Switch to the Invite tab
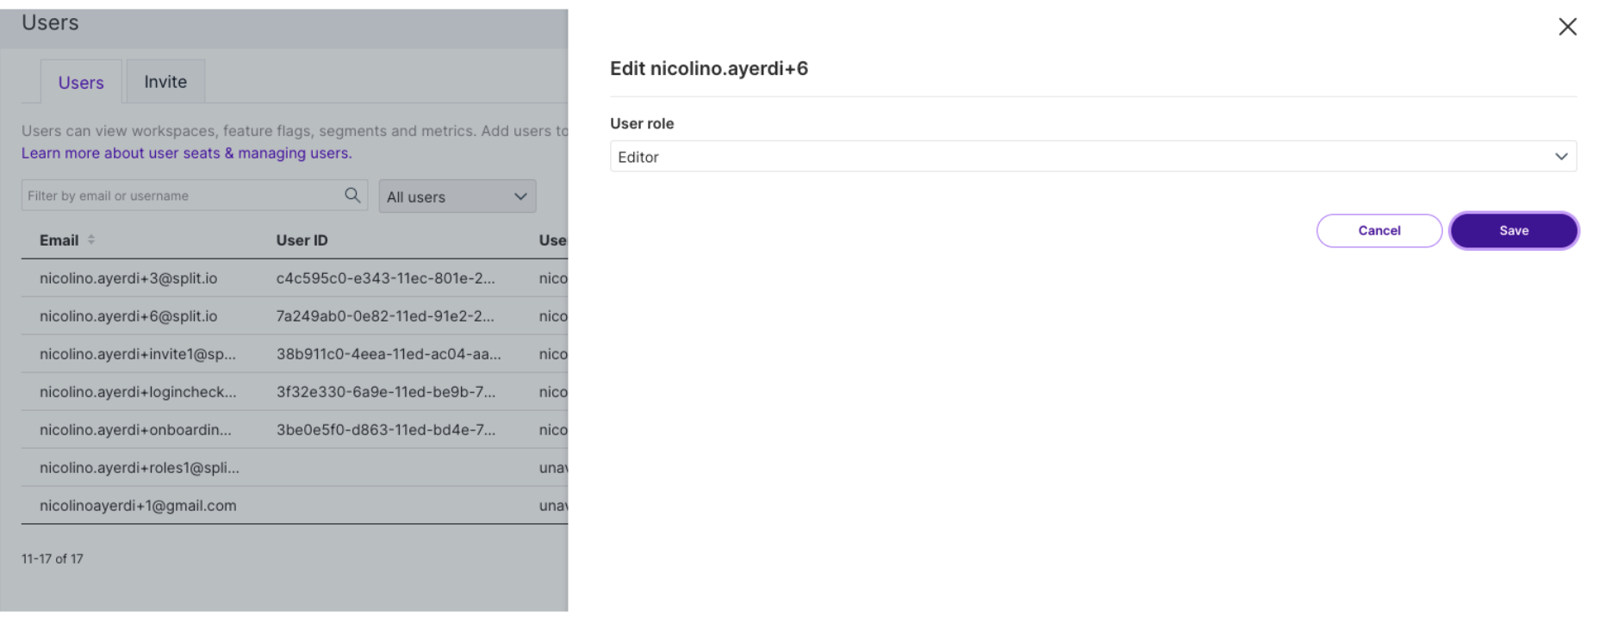Image resolution: width=1599 pixels, height=617 pixels. click(x=165, y=82)
